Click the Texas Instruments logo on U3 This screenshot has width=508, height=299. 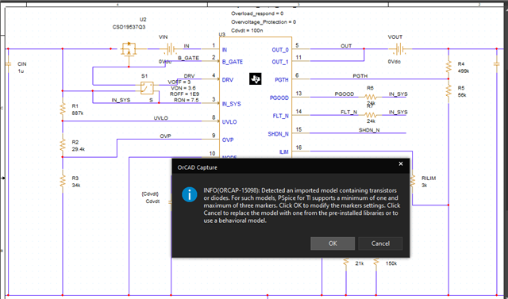(x=256, y=79)
